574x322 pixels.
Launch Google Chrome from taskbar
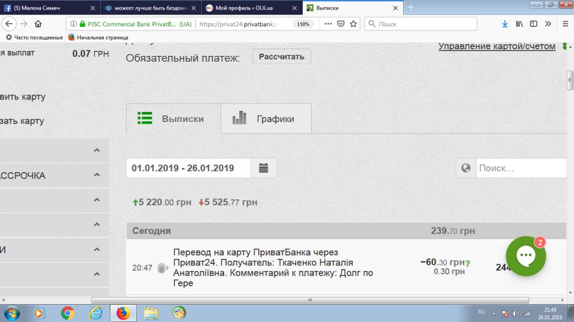[68, 313]
